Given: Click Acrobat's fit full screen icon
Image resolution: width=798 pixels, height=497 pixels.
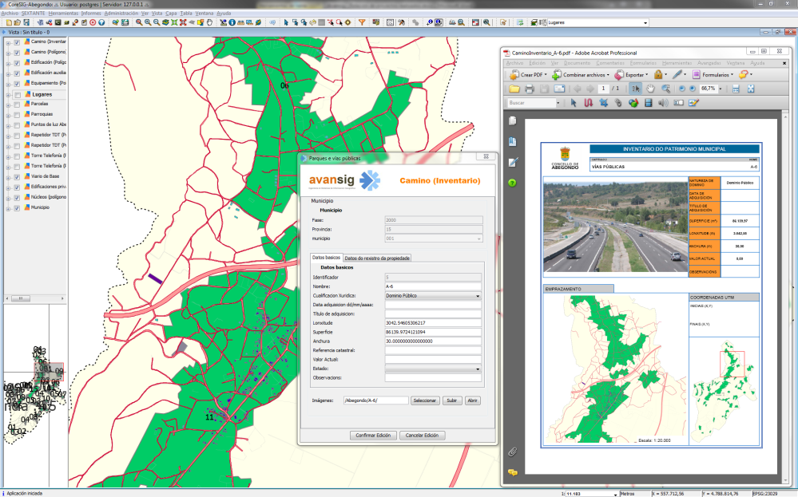Looking at the screenshot, I should (751, 89).
